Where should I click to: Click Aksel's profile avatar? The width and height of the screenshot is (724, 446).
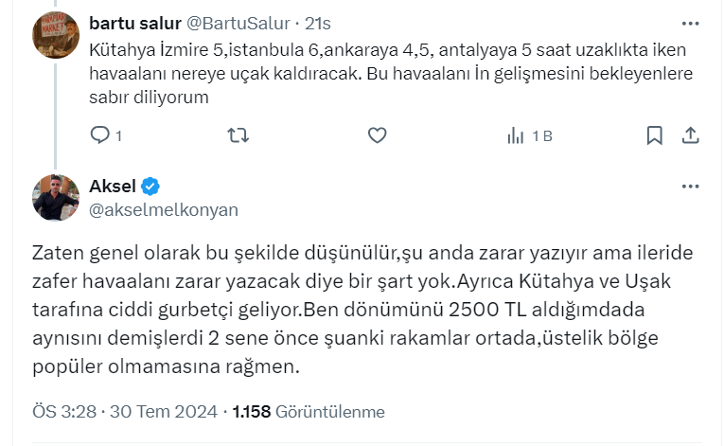[x=56, y=198]
